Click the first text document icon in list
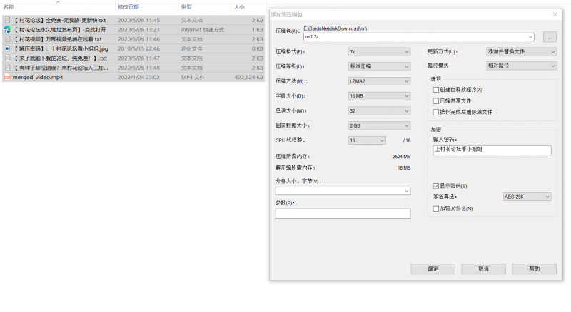Viewport: 571px width, 312px height. pyautogui.click(x=7, y=21)
